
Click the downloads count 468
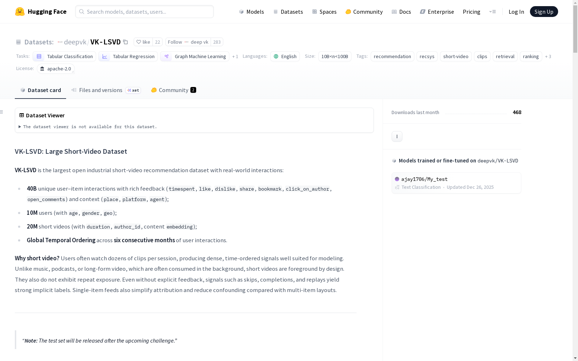tap(517, 112)
